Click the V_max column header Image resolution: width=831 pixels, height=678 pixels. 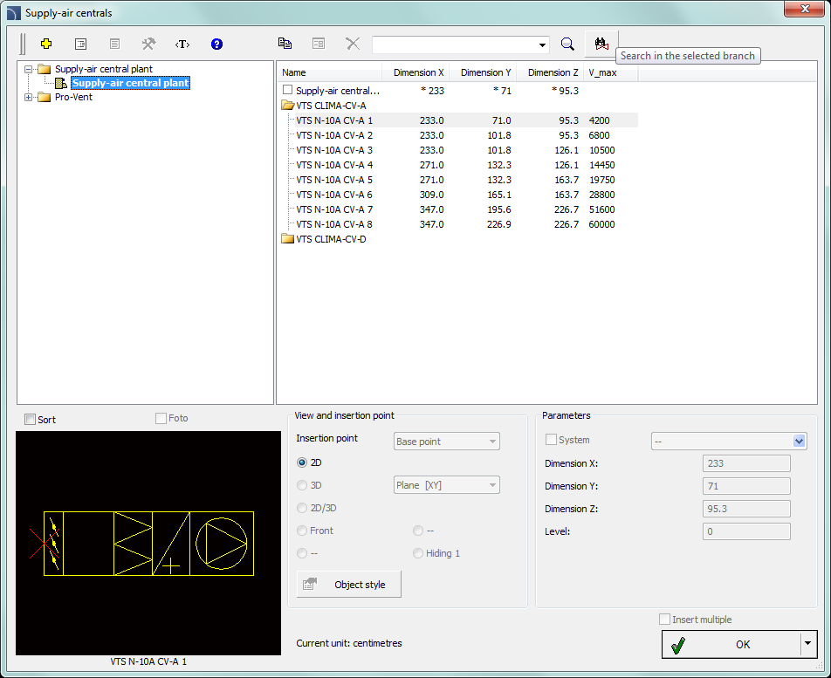pos(603,72)
